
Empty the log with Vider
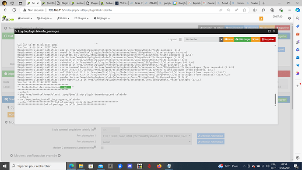(x=256, y=39)
